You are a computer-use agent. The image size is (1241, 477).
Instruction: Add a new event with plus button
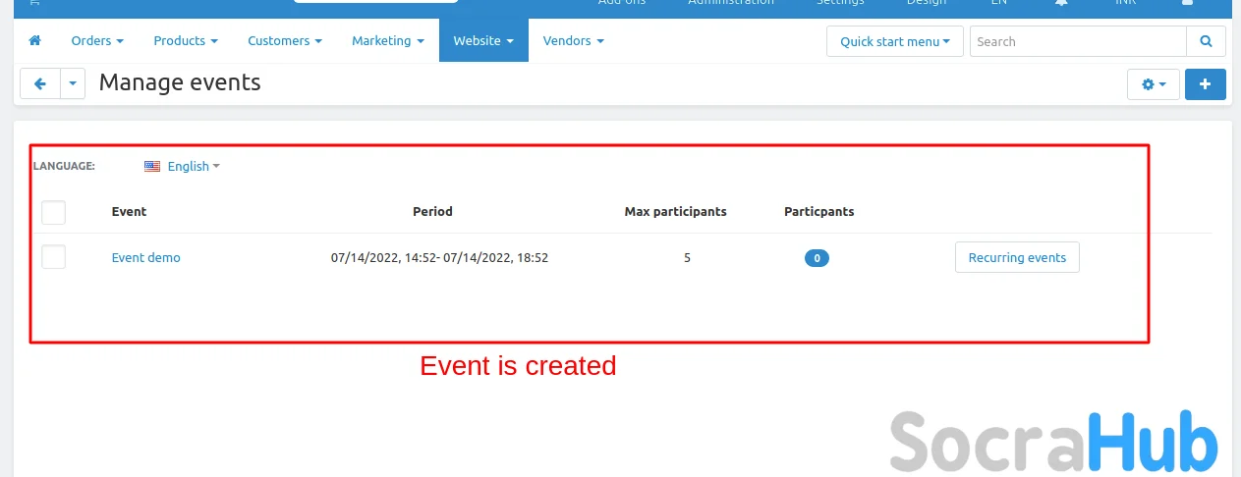1205,84
